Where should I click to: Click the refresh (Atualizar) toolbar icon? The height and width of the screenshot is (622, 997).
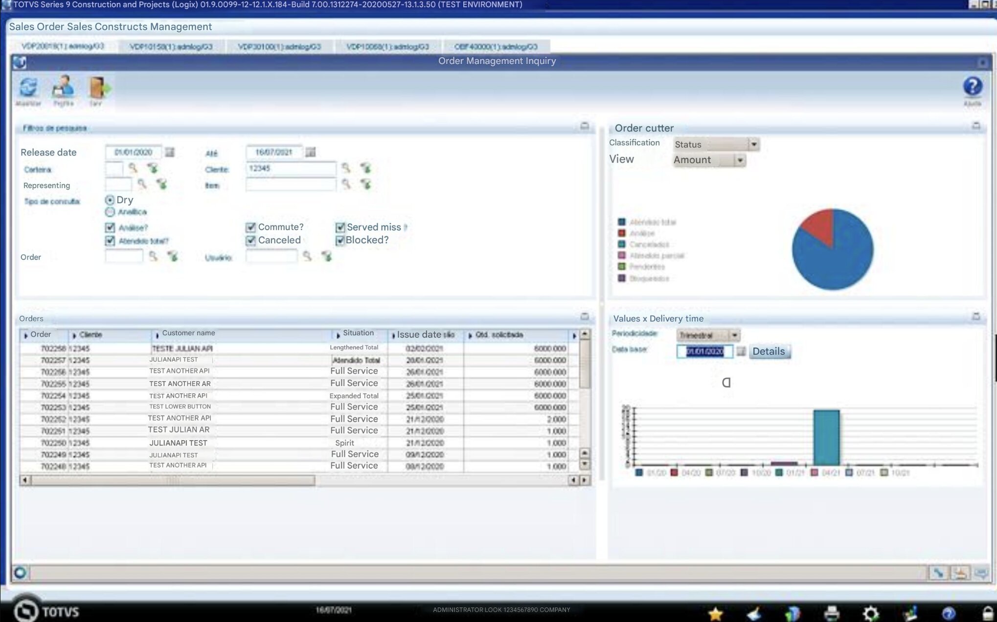[x=28, y=89]
